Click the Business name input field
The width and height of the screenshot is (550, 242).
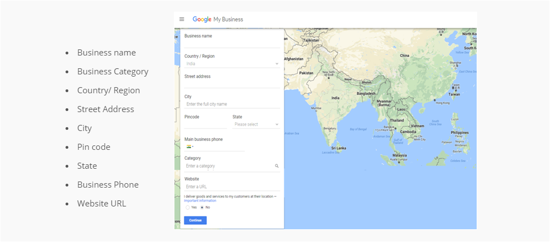(x=232, y=43)
